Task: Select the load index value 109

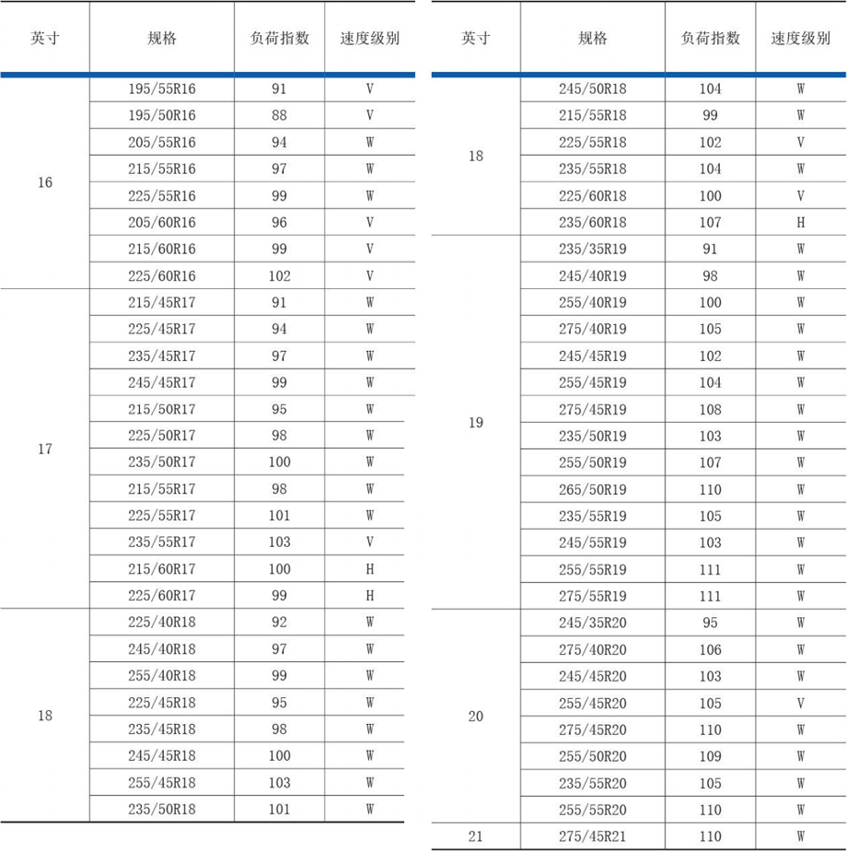Action: [x=710, y=756]
